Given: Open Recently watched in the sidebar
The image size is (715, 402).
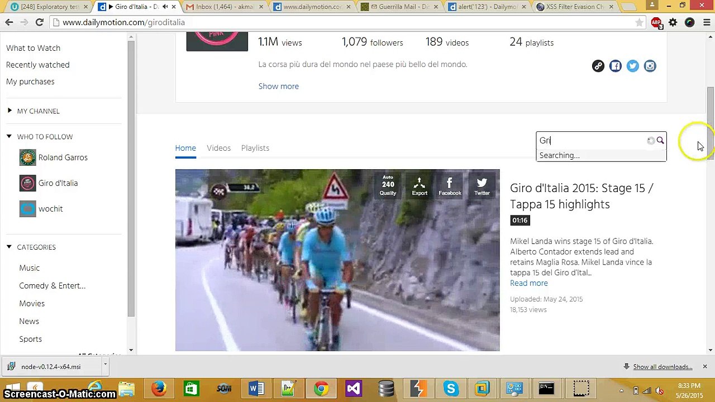Looking at the screenshot, I should 38,65.
